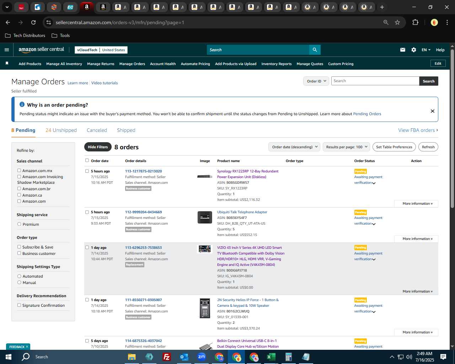This screenshot has height=364, width=455.
Task: Open the Windows notification center icon
Action: pos(443,357)
